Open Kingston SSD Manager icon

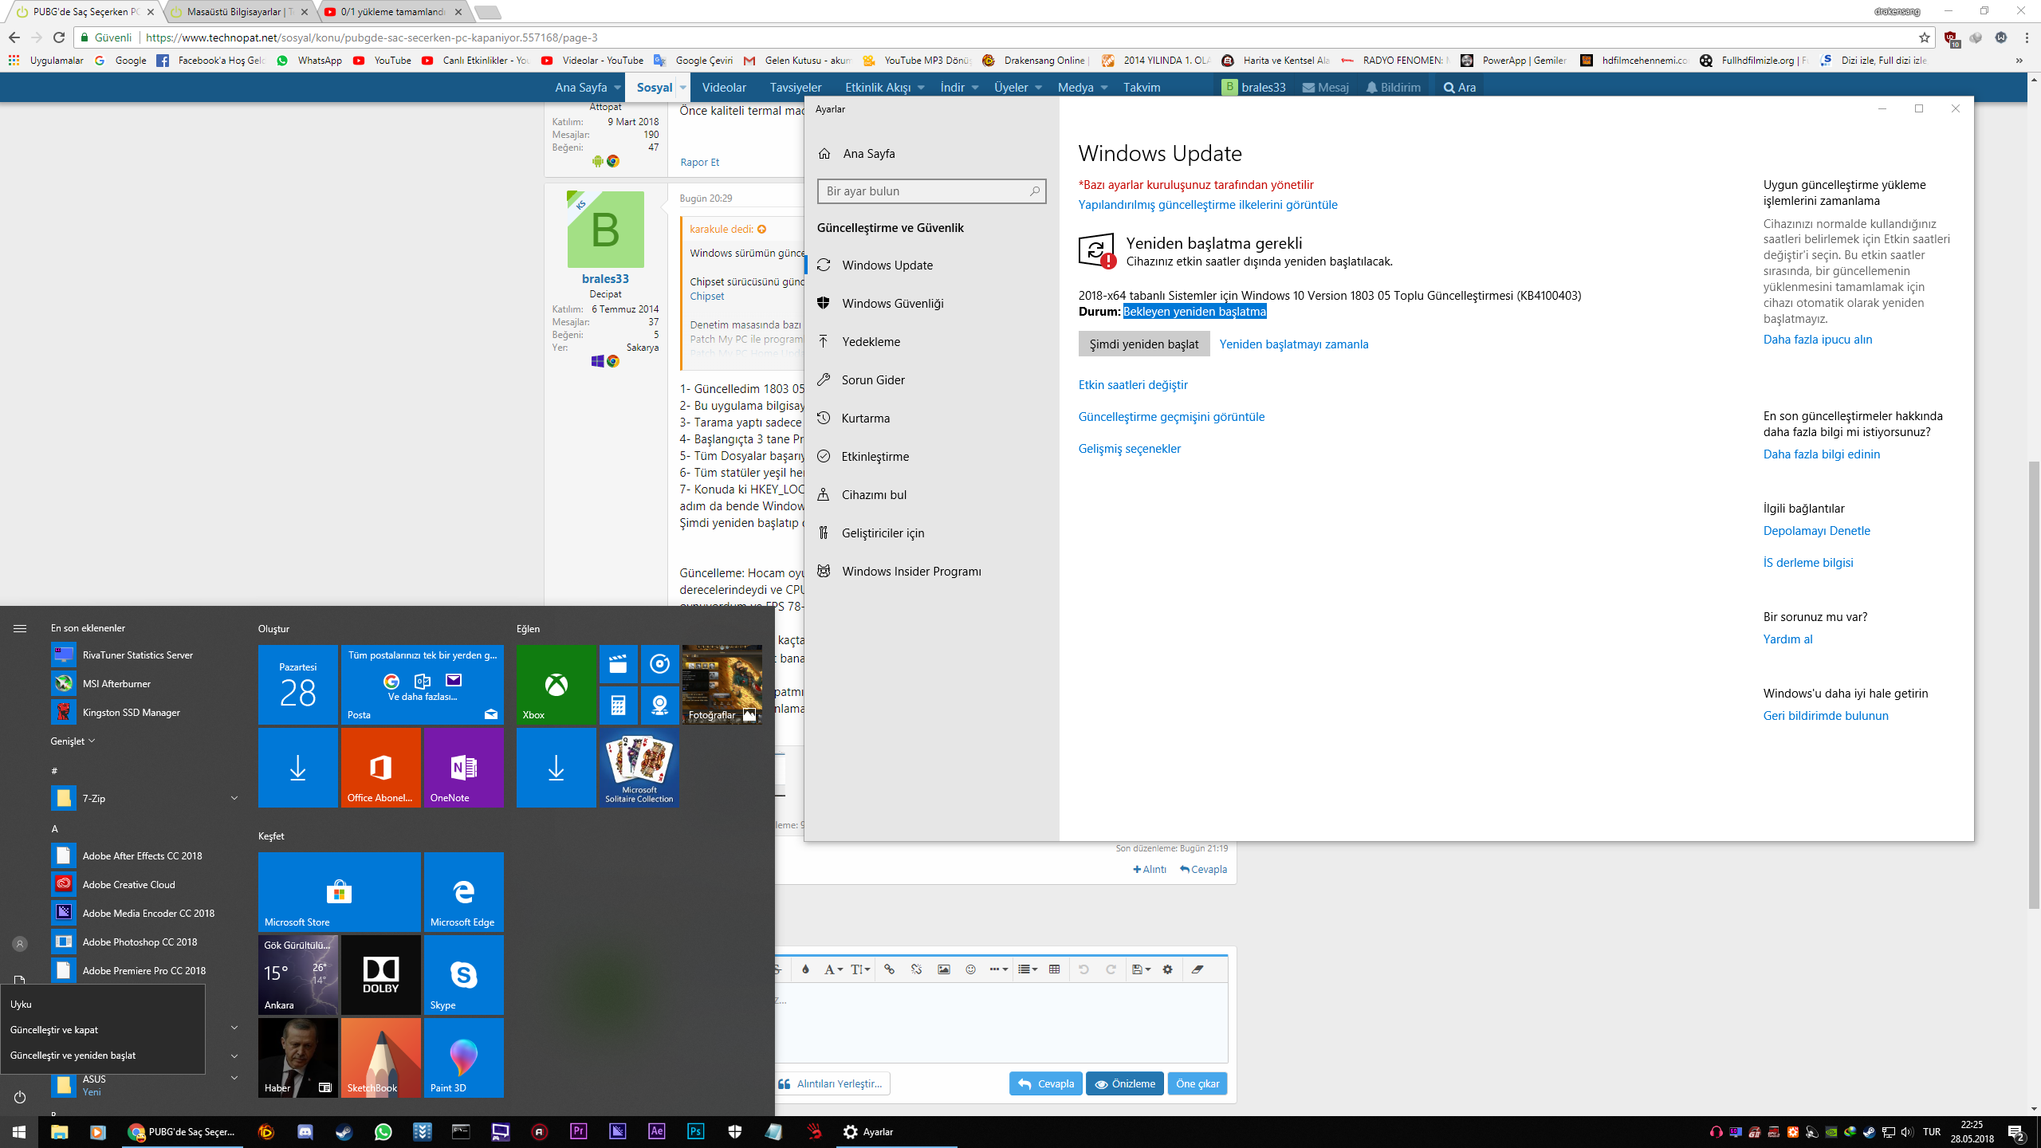pos(63,712)
